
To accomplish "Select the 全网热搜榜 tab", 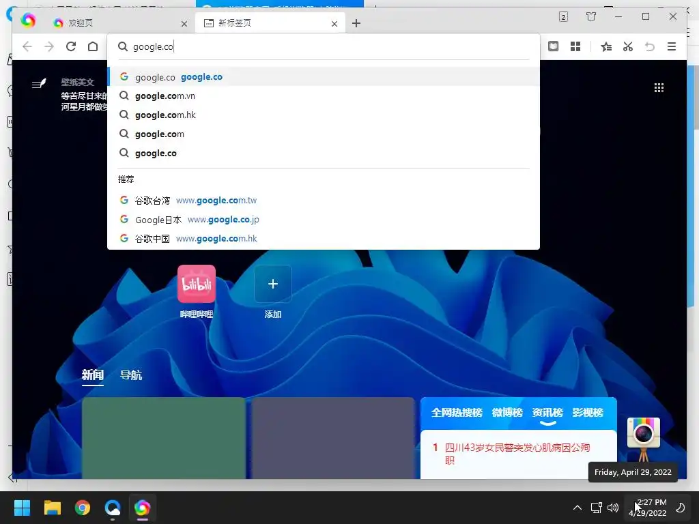I will pos(457,413).
